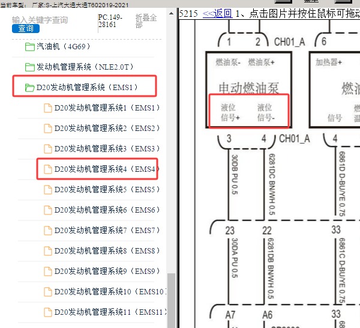
Task: Open D20发动机管理系统3（EMS3） document
Action: [x=107, y=148]
